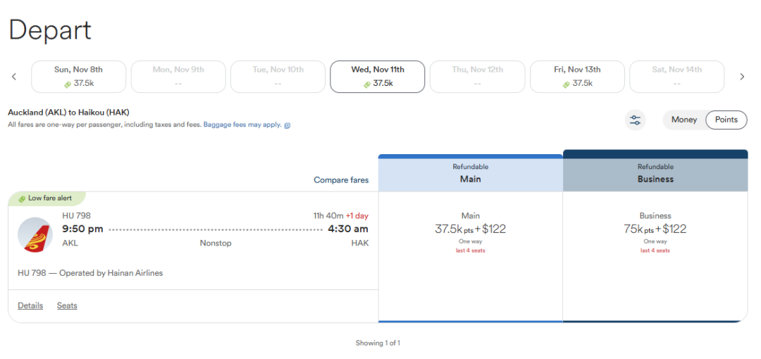Go to next dates with right arrow
The image size is (761, 359).
pos(742,77)
